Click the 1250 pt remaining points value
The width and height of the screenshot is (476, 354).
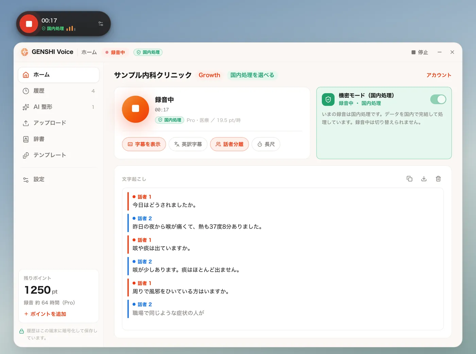pos(41,290)
